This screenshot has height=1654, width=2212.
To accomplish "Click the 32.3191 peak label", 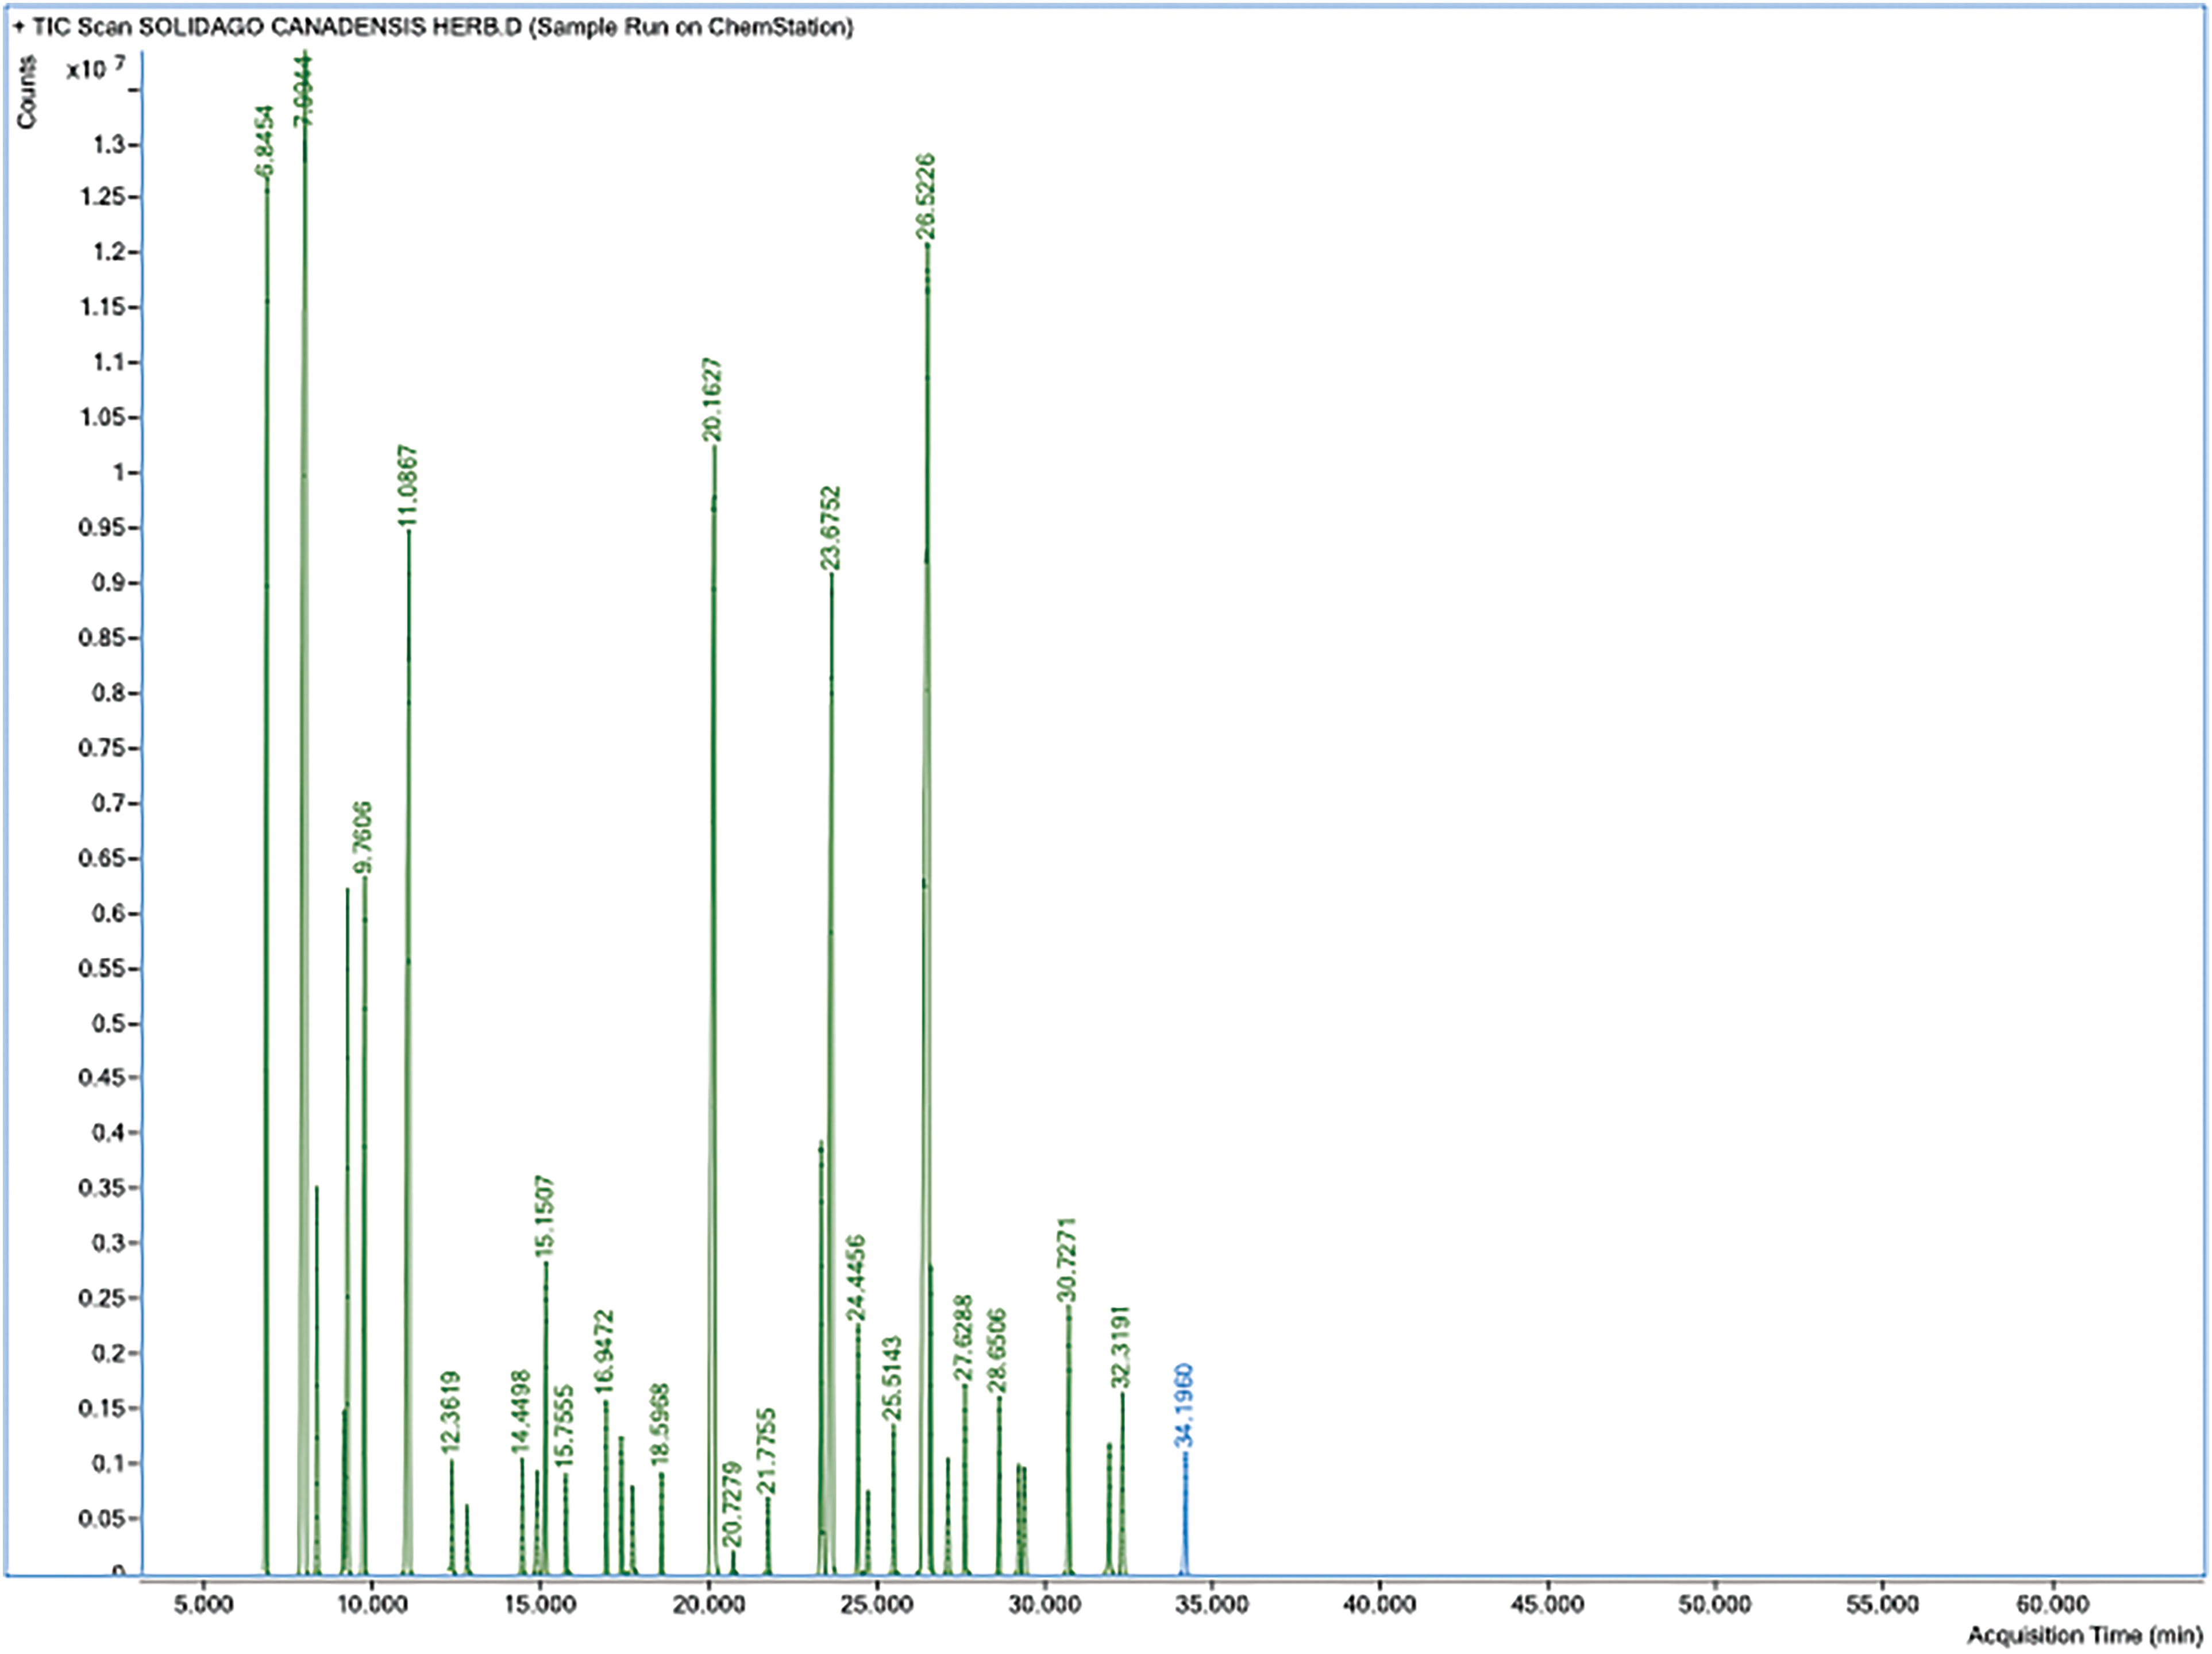I will (1122, 1347).
